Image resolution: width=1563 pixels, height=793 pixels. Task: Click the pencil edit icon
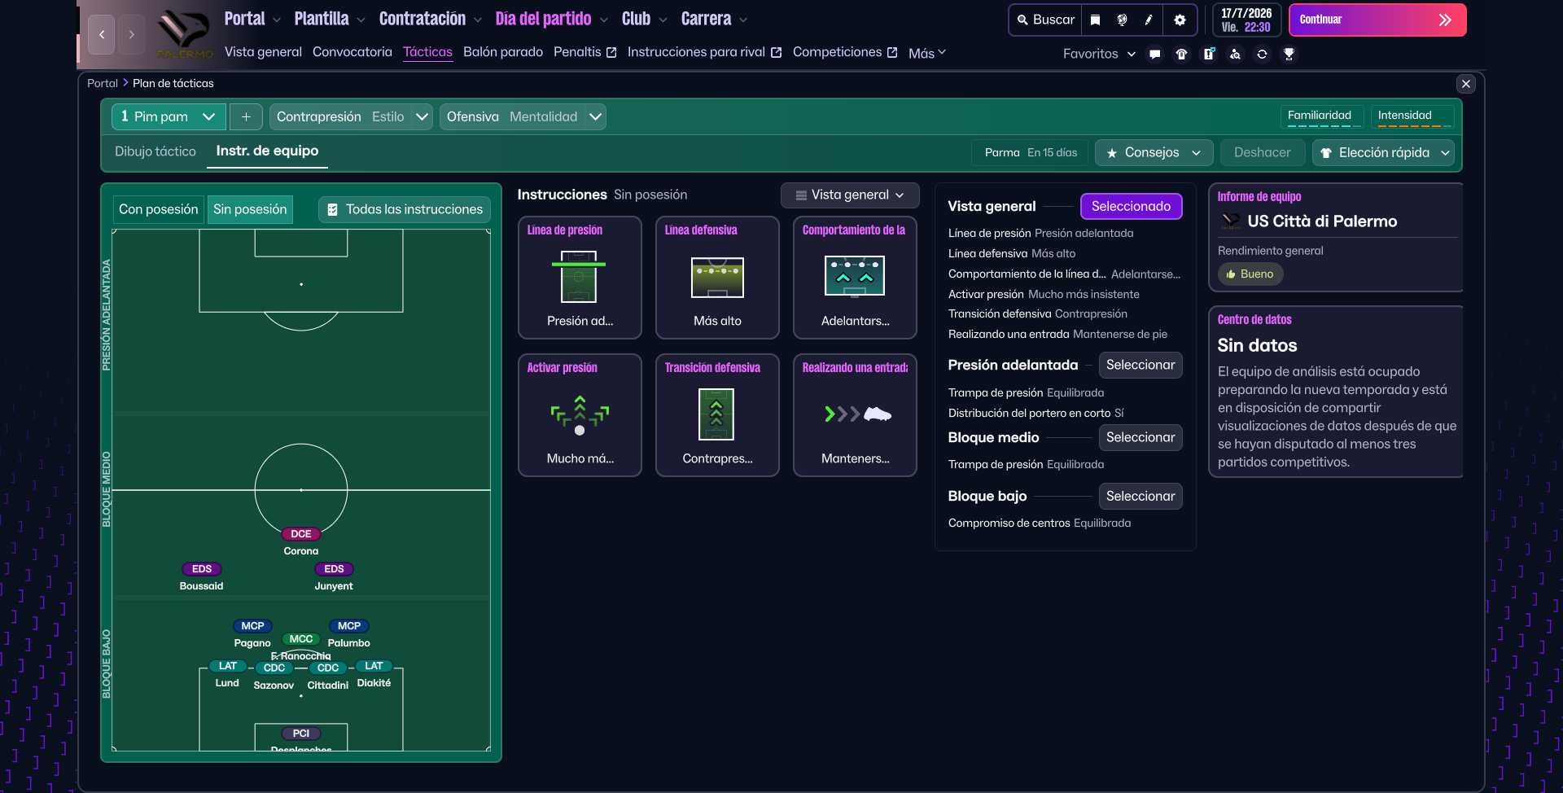(x=1149, y=20)
